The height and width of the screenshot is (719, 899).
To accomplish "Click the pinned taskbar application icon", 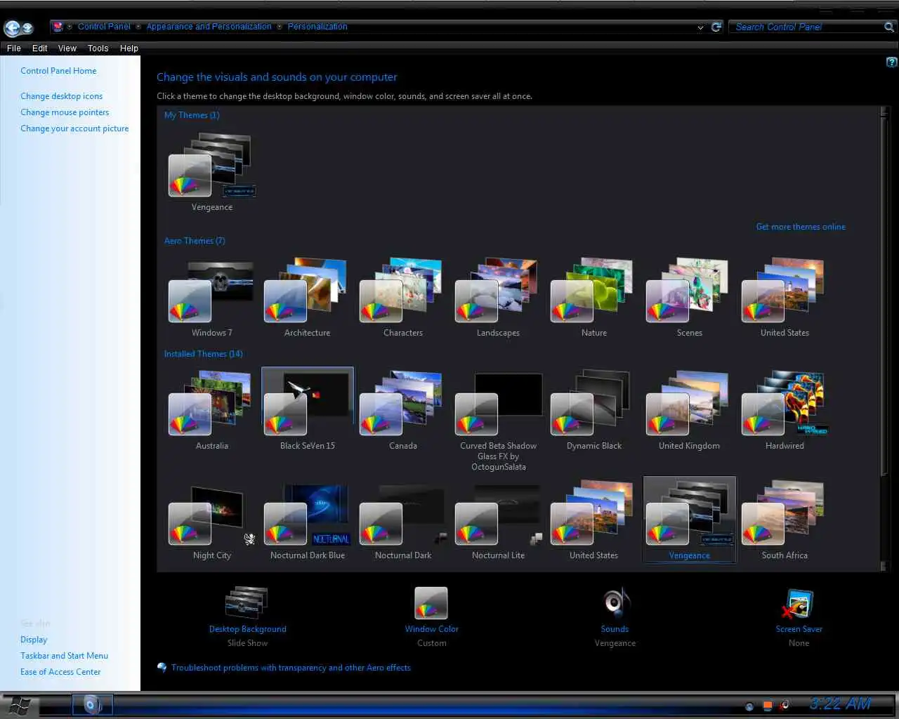I will (92, 704).
